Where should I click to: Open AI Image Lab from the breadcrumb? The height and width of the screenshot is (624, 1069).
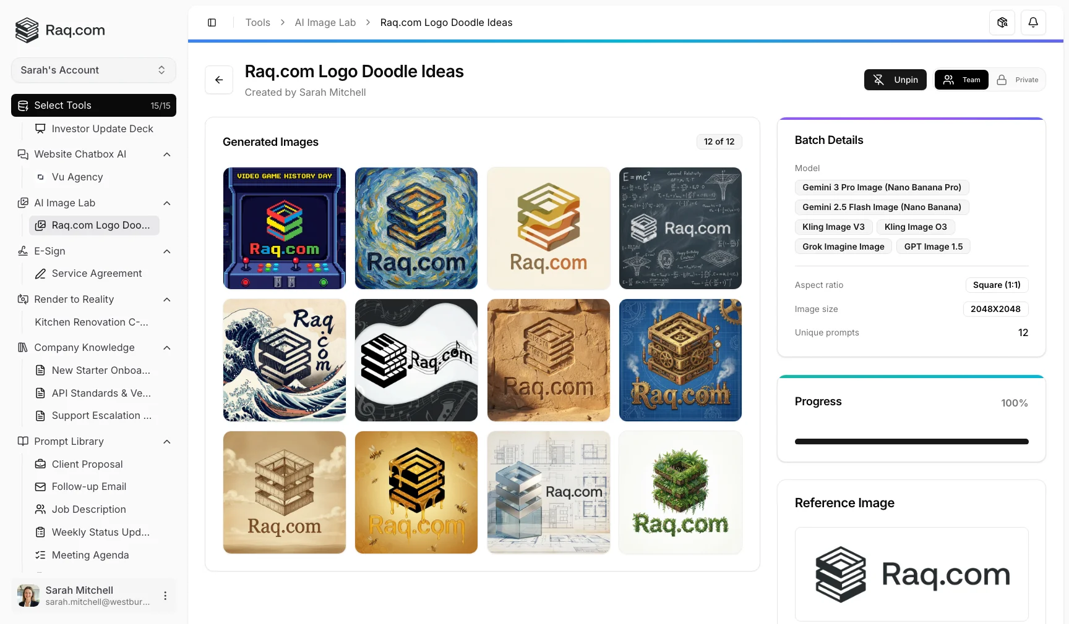coord(325,22)
